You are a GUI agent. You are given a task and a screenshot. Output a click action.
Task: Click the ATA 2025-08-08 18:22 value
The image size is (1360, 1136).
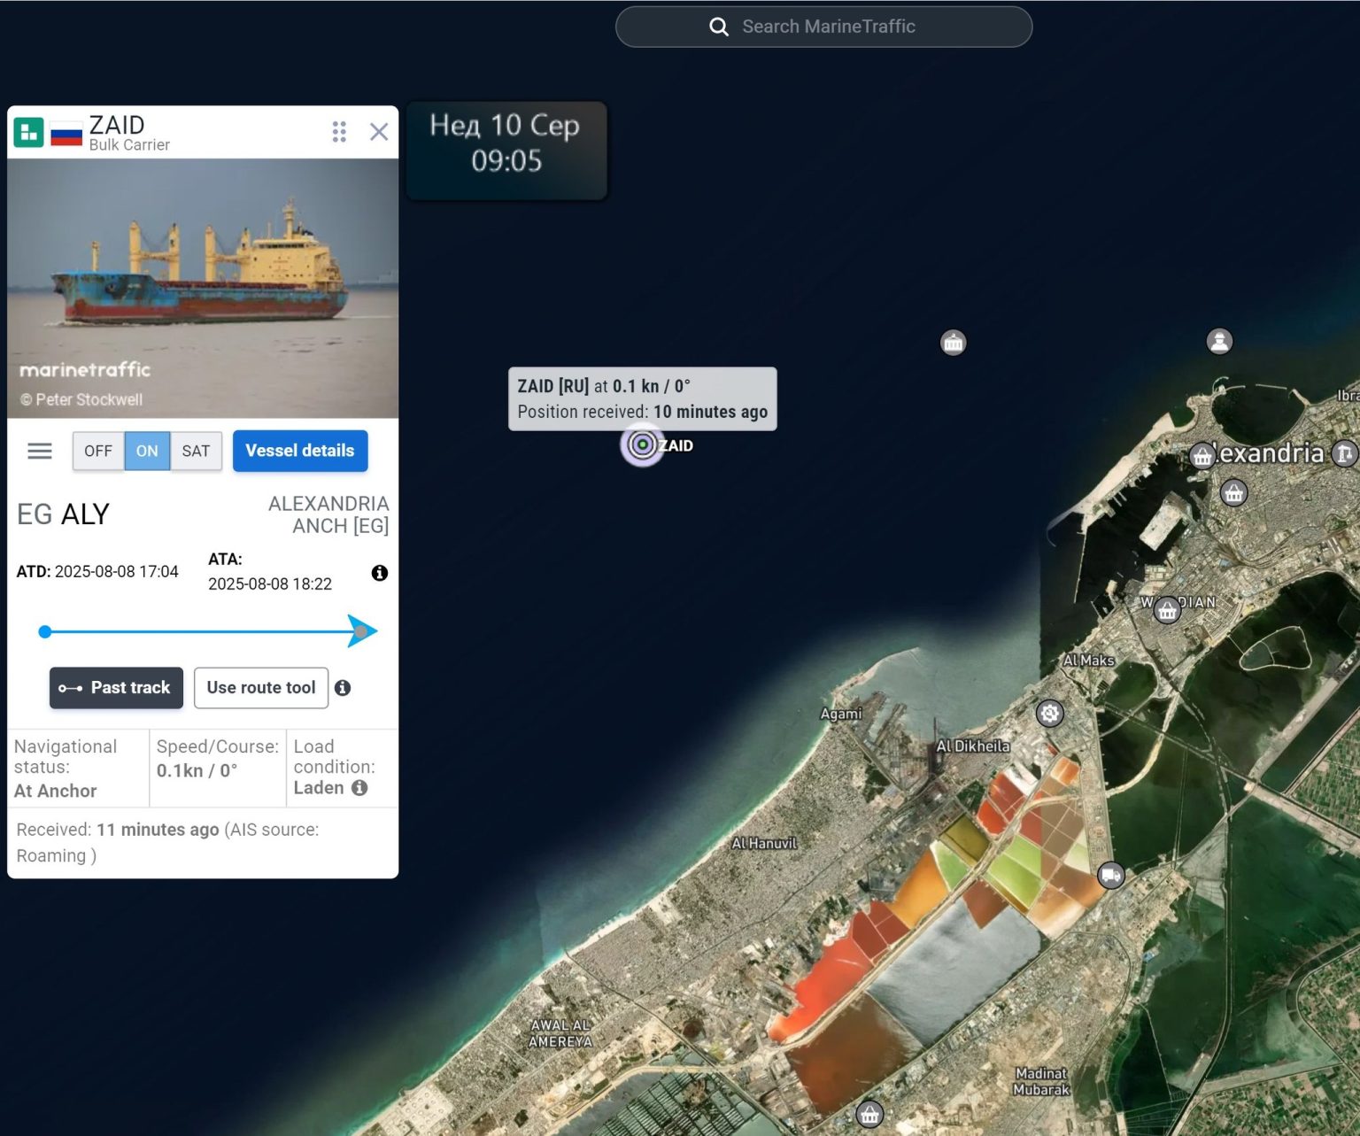pyautogui.click(x=270, y=584)
